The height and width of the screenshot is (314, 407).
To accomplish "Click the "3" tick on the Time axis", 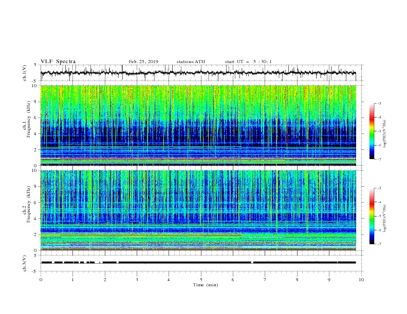I will (137, 280).
